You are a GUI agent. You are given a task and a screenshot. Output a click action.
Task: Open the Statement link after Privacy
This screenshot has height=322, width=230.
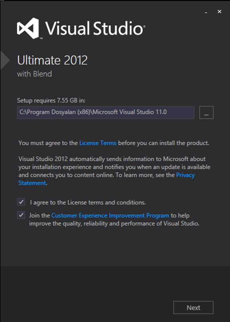point(32,183)
